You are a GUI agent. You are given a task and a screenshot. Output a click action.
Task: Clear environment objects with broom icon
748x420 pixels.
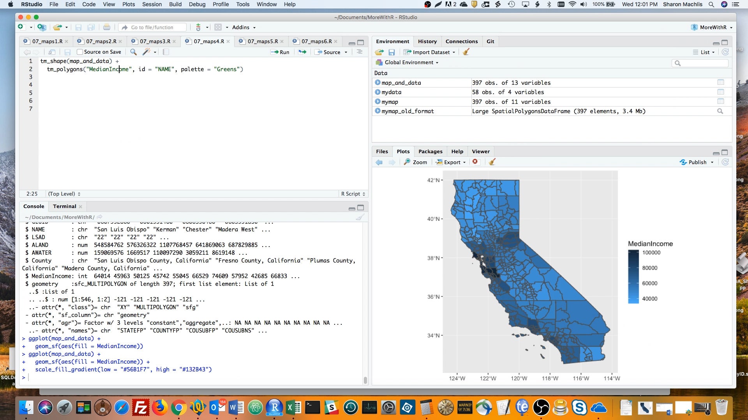click(466, 52)
